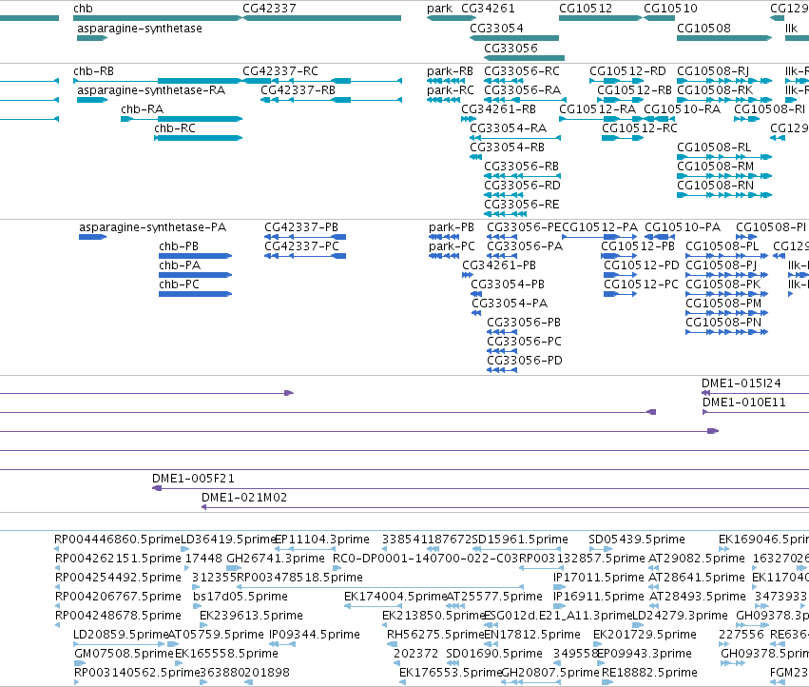The image size is (809, 687).
Task: Click protein CG10512-PC
Action: (x=620, y=294)
